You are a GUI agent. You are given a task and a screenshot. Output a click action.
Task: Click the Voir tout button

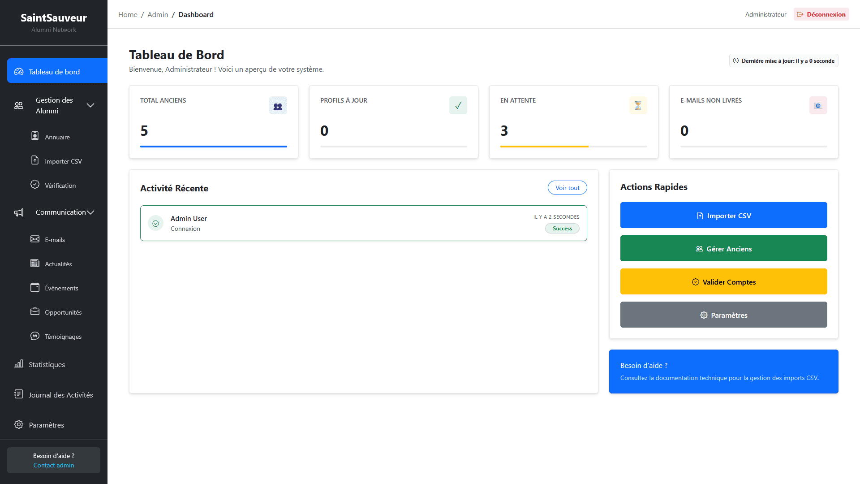567,188
